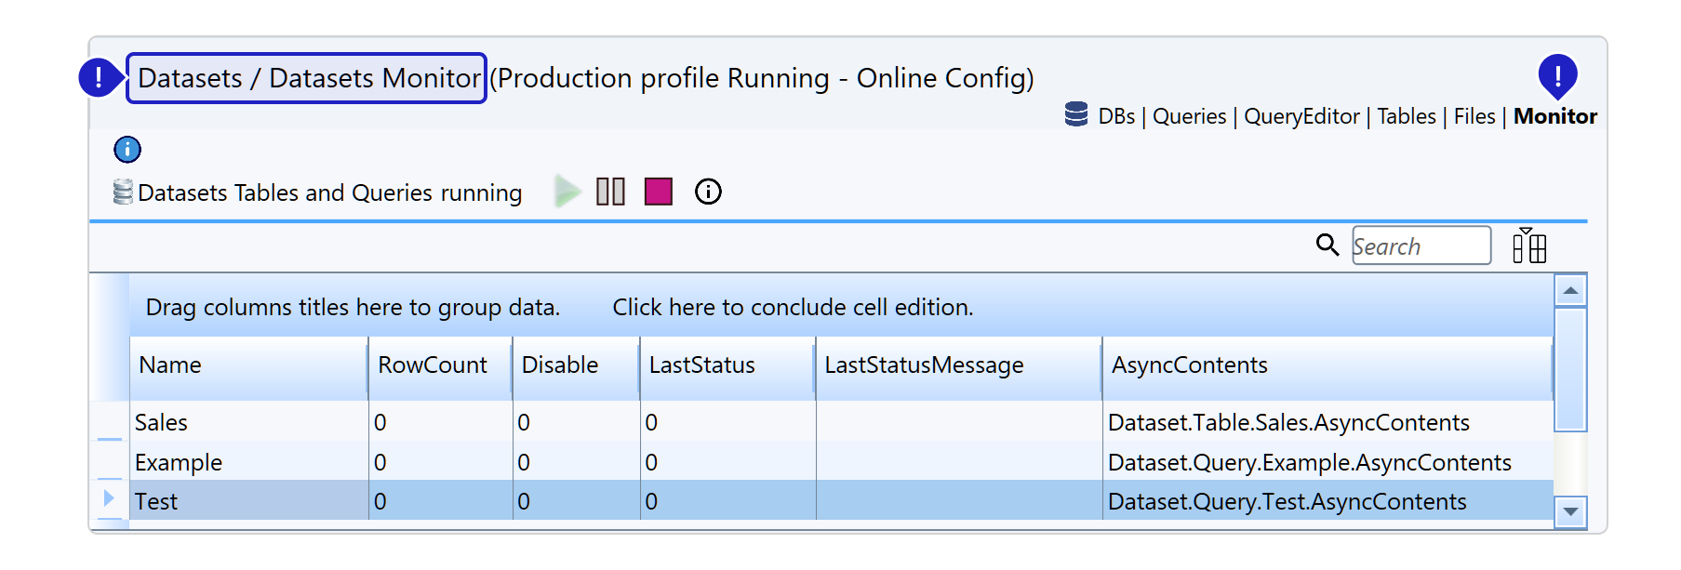Click the exclamation marker above Monitor

(1557, 74)
